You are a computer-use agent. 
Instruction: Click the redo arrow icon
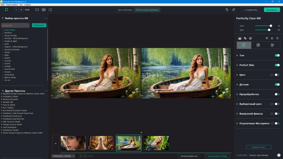[234, 10]
